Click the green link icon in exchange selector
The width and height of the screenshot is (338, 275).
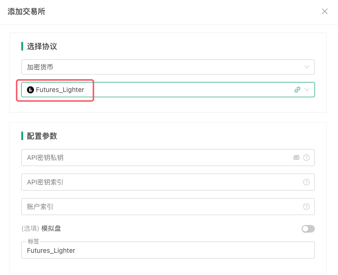tap(297, 90)
